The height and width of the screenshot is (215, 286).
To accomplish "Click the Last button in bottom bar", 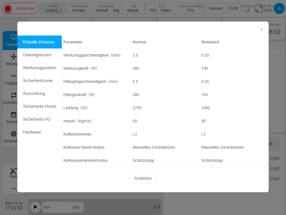I will point(76,207).
